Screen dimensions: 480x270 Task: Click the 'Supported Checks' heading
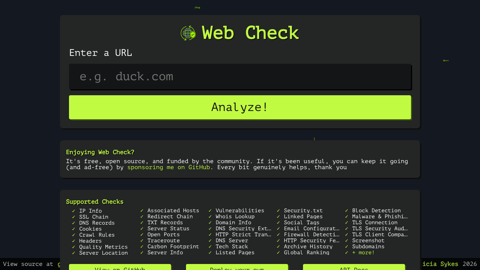(95, 202)
